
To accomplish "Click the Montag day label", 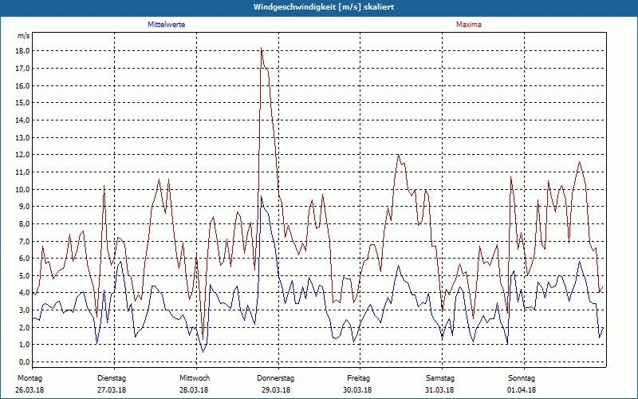I will (x=30, y=378).
